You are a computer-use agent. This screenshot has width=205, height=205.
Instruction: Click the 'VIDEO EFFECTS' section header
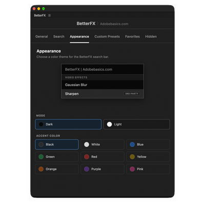coord(76,77)
